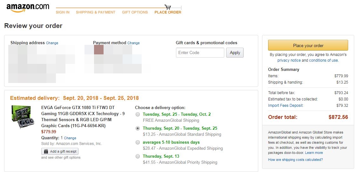Pick AmazonGlobal Priority Shipping radio button
358x172 pixels.
pyautogui.click(x=138, y=156)
